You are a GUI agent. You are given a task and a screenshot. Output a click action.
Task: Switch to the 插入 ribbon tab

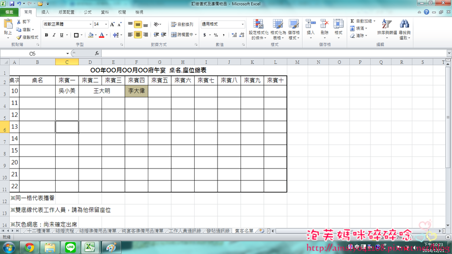click(x=45, y=12)
